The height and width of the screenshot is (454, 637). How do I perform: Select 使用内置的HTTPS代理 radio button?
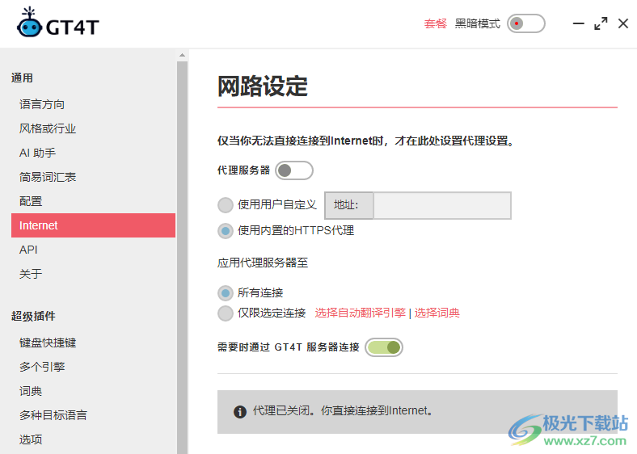pyautogui.click(x=226, y=231)
